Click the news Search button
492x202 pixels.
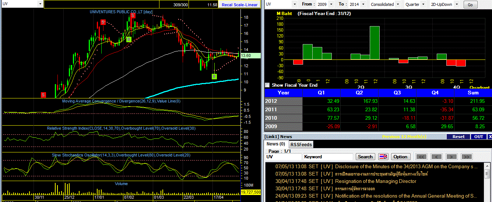pos(365,156)
